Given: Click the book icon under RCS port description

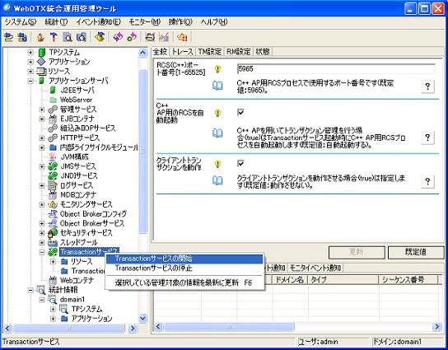Looking at the screenshot, I should 217,86.
